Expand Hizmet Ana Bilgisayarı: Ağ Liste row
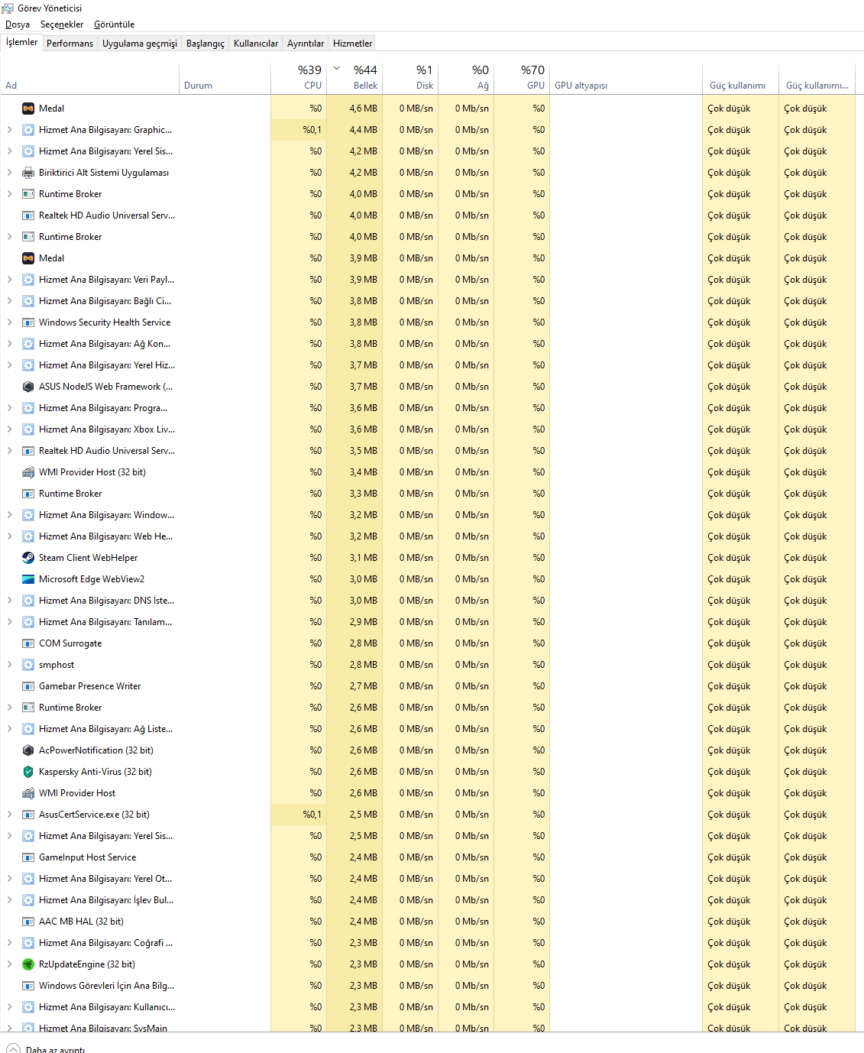This screenshot has width=864, height=1053. coord(9,729)
